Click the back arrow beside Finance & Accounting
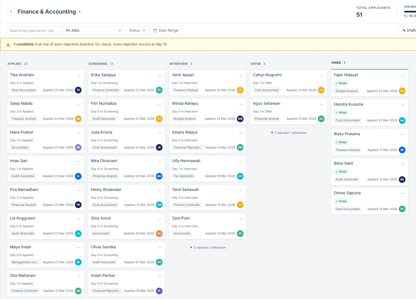Viewport: 416px width, 299px height. pyautogui.click(x=11, y=11)
